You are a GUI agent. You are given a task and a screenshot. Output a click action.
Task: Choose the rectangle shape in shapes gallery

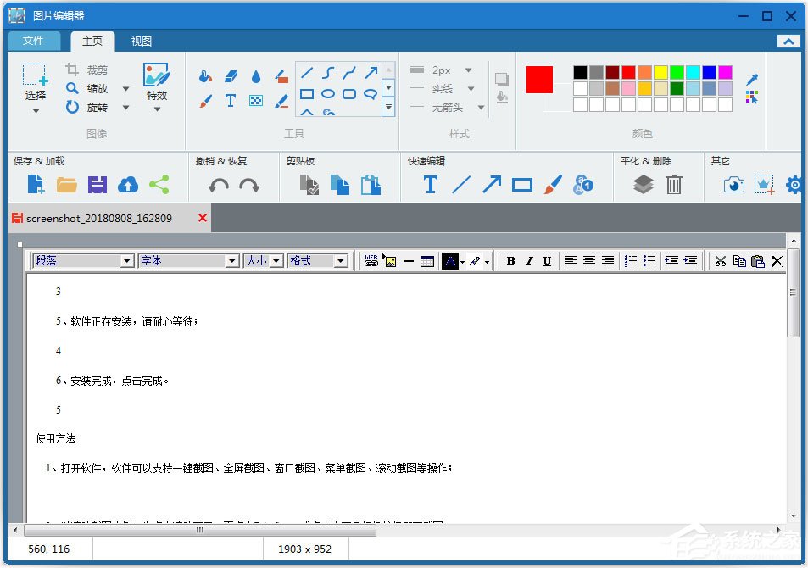tap(307, 94)
